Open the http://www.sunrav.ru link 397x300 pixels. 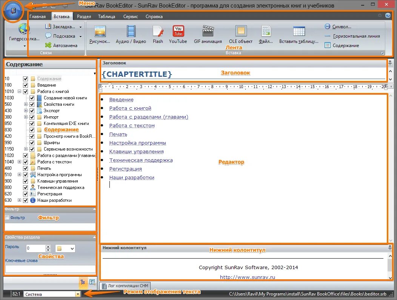pos(247,277)
